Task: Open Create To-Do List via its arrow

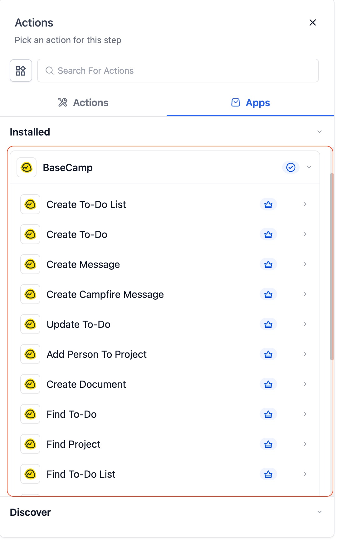Action: pos(305,204)
